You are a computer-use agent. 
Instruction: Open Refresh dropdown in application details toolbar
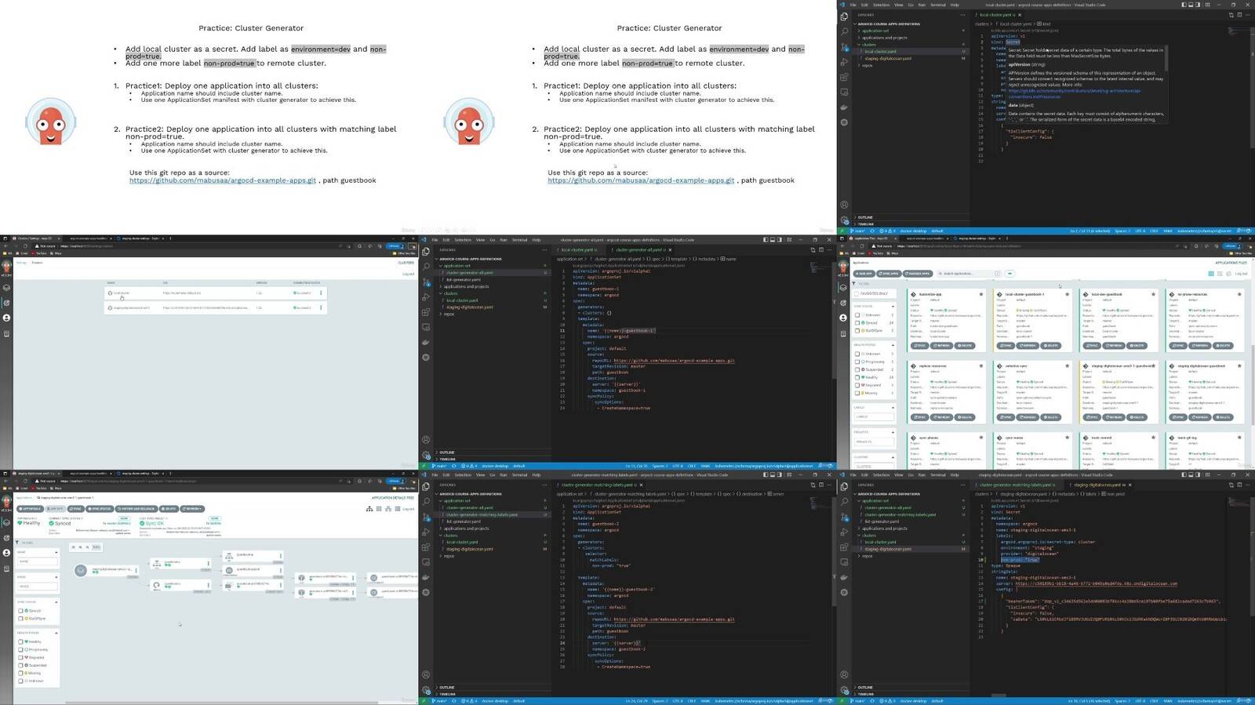click(193, 509)
